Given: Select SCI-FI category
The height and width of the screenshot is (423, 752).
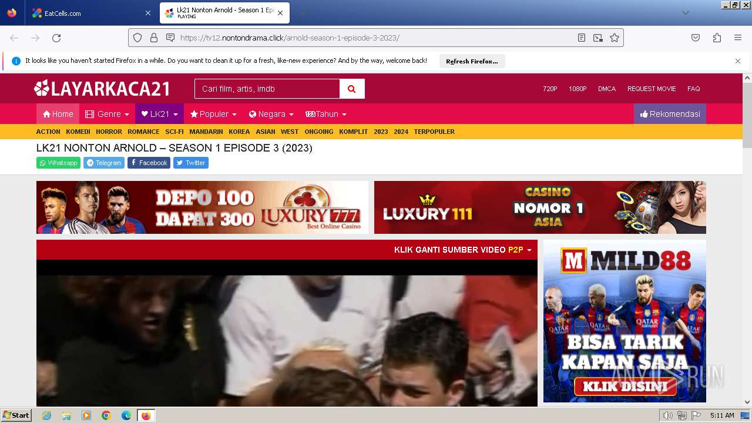Looking at the screenshot, I should click(x=174, y=132).
